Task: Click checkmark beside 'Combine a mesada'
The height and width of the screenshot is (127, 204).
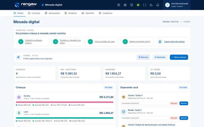Action: pyautogui.click(x=56, y=42)
